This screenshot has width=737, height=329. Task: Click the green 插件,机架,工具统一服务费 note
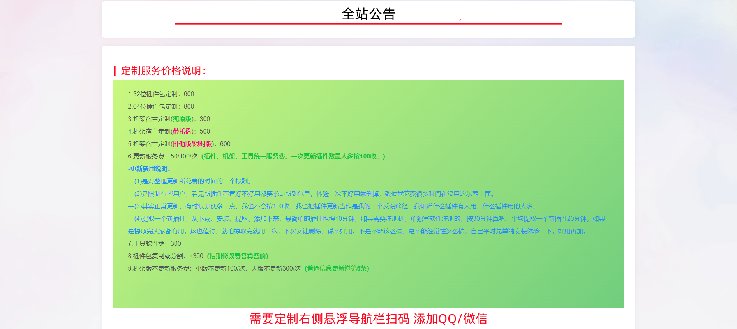tap(293, 157)
